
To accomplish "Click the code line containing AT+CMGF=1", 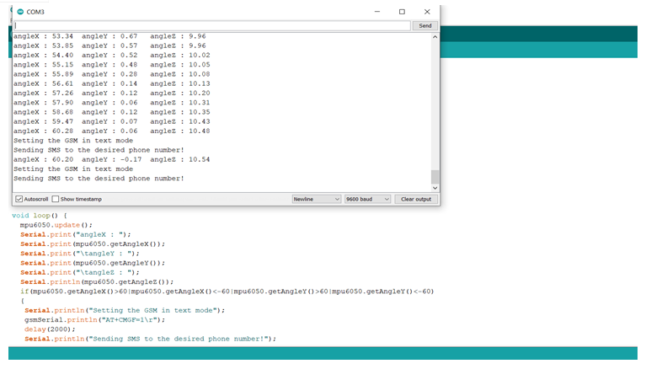I will point(94,319).
